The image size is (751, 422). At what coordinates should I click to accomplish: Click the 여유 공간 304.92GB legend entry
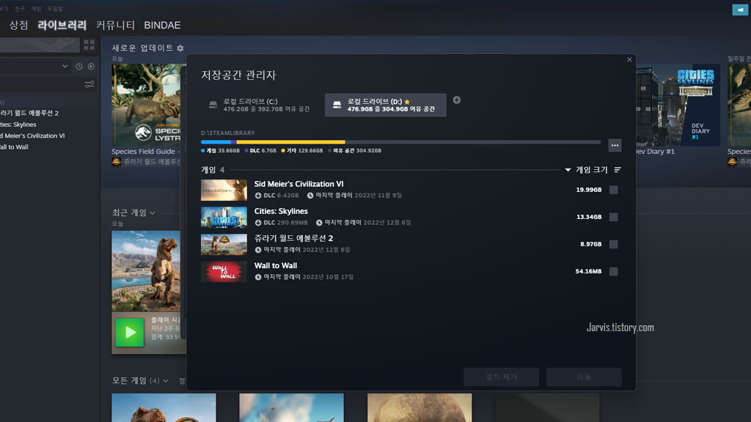354,150
